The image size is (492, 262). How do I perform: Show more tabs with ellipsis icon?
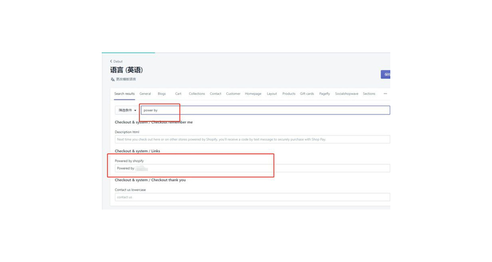coord(385,94)
